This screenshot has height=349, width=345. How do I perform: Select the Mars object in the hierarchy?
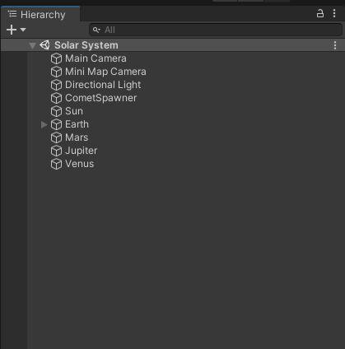click(77, 137)
